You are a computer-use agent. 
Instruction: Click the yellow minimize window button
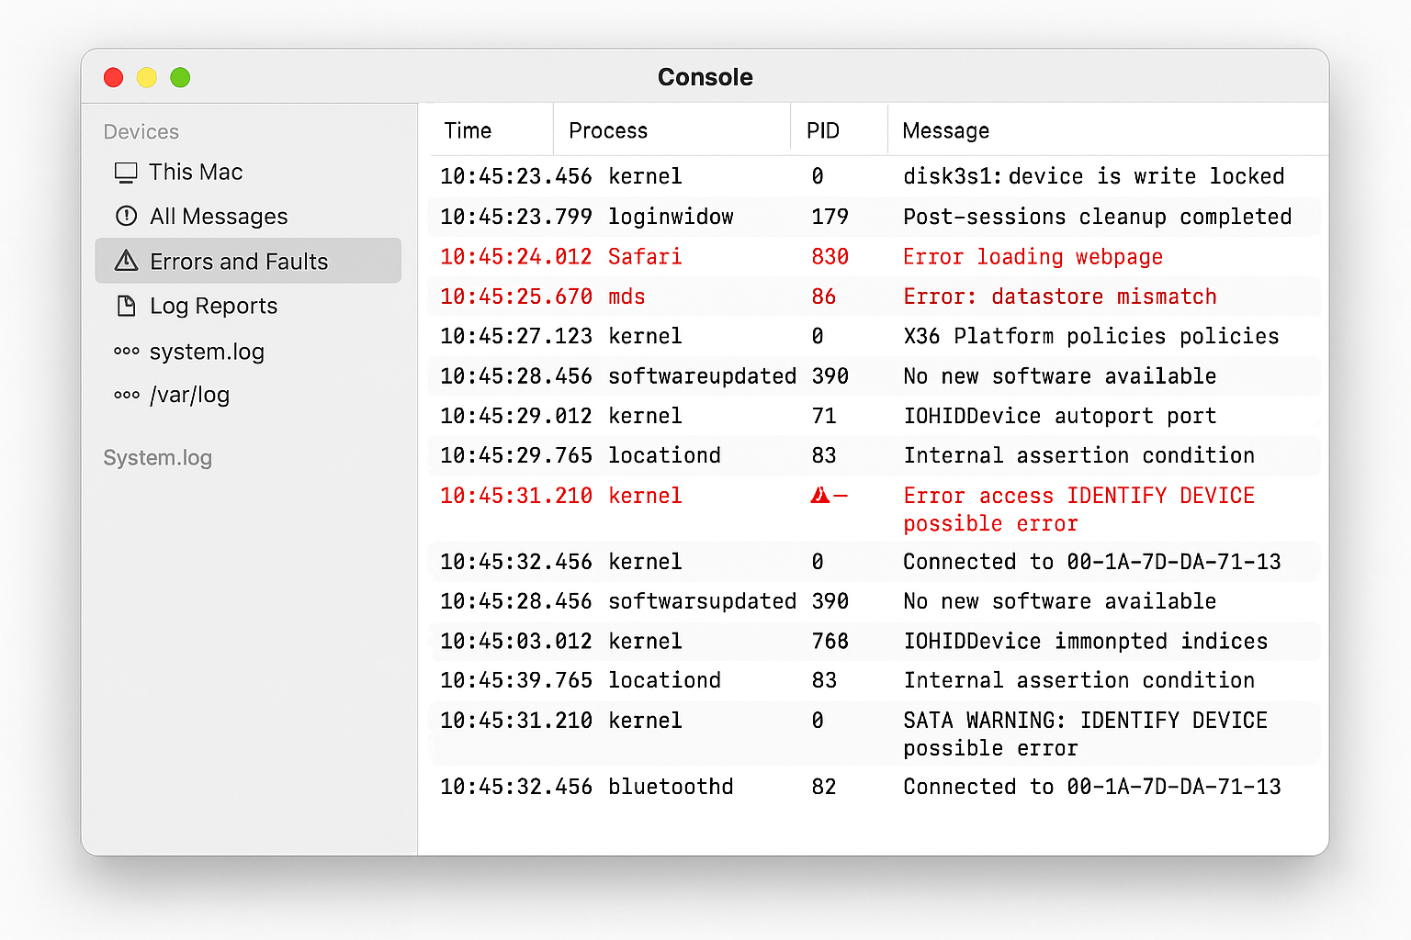147,77
